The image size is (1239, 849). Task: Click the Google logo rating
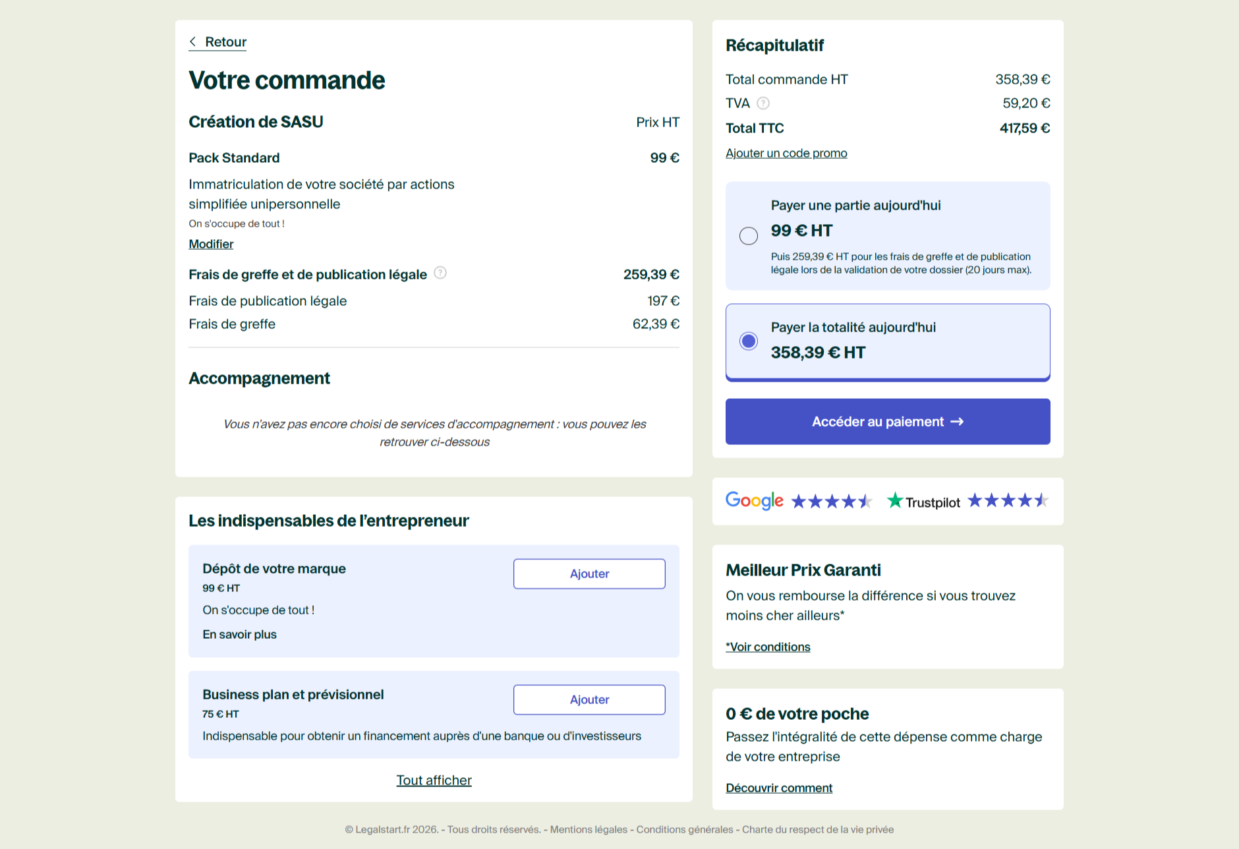click(754, 501)
